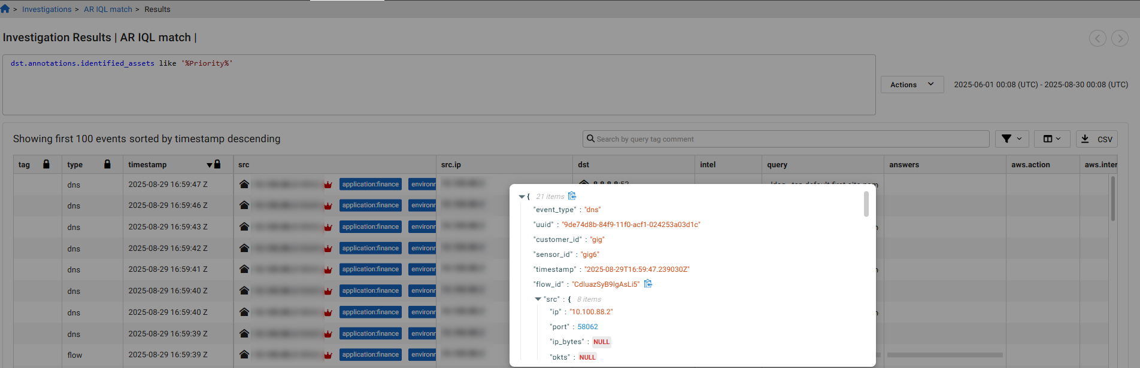Click the src home icon in the 16:59:41 row
The height and width of the screenshot is (368, 1140).
point(244,269)
